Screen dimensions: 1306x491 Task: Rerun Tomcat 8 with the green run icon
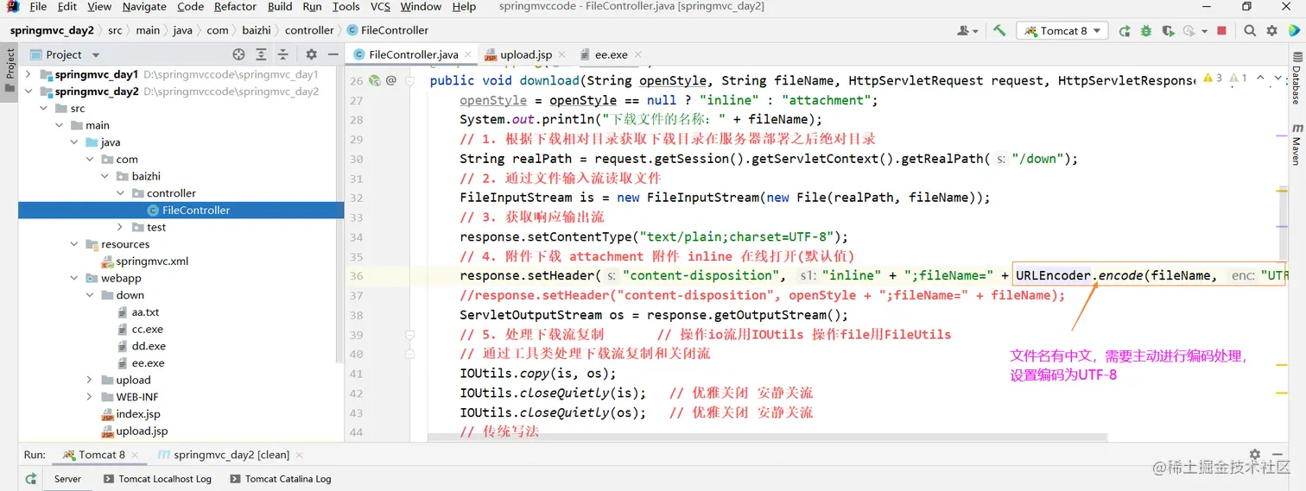[1125, 30]
